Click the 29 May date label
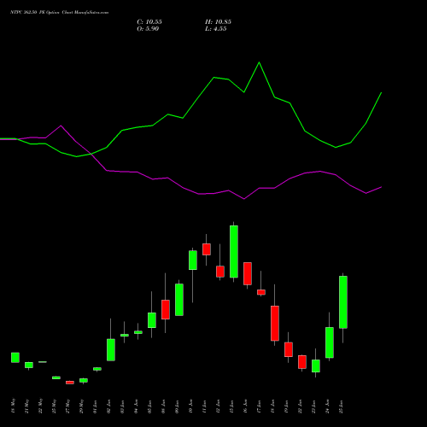The height and width of the screenshot is (427, 427). coord(81,406)
